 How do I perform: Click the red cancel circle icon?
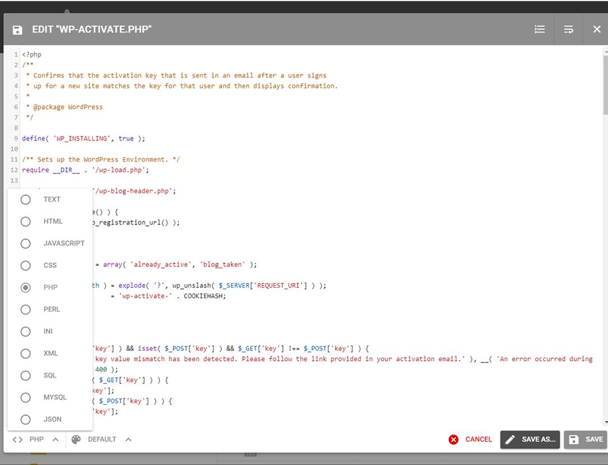pyautogui.click(x=453, y=439)
